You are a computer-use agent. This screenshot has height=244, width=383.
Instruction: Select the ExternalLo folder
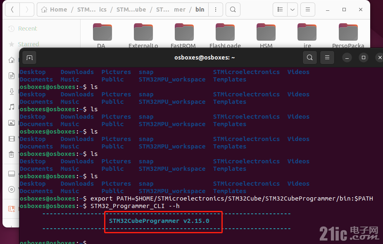143,36
